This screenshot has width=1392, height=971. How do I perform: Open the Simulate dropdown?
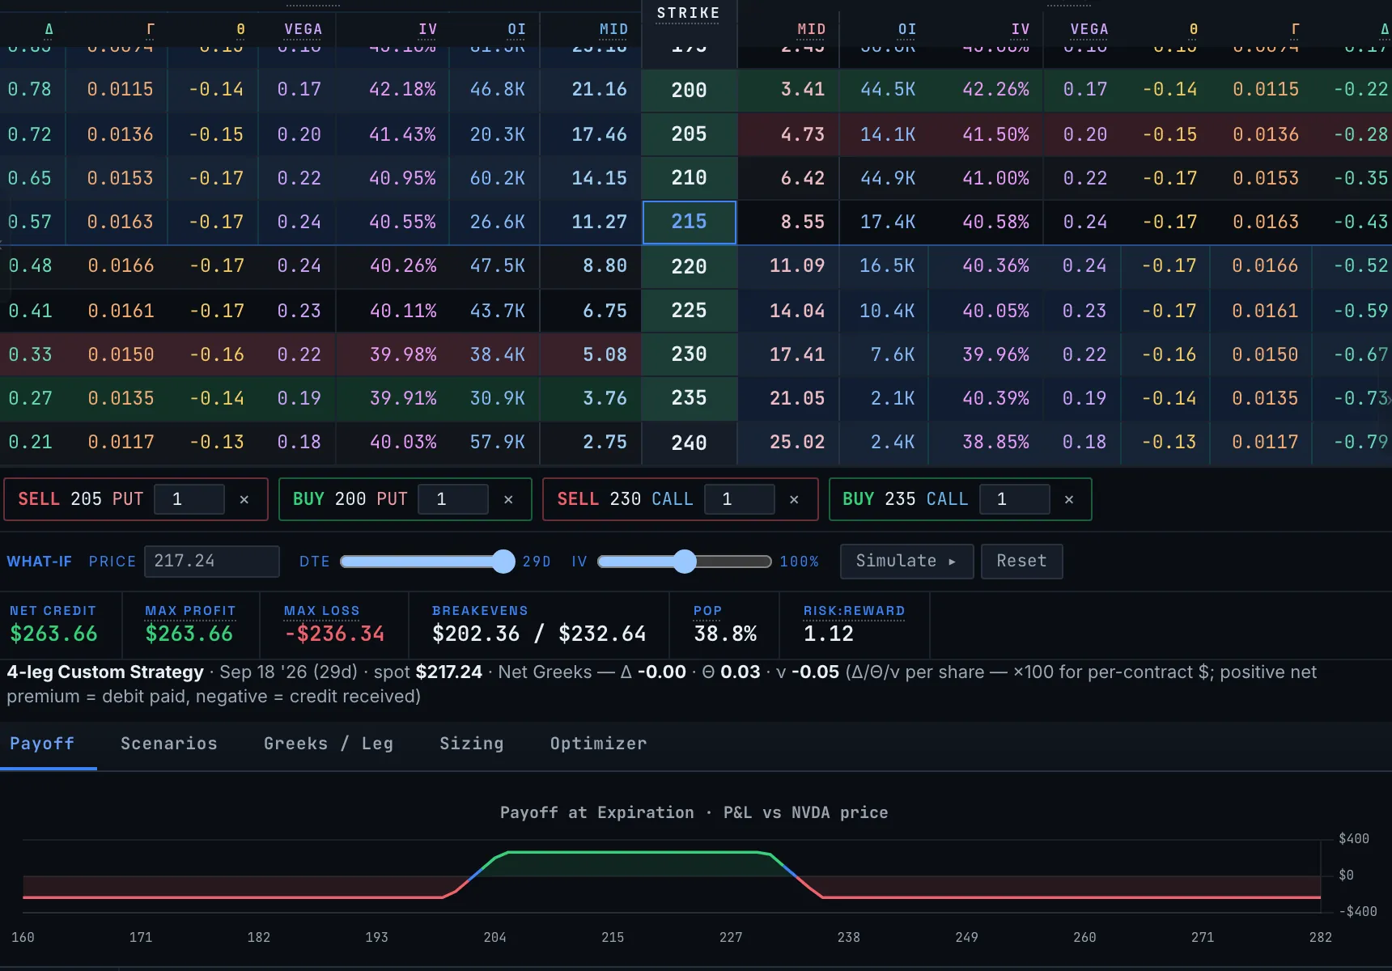[x=906, y=562]
